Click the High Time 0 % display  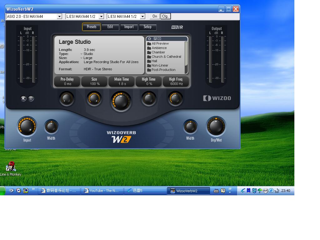[149, 82]
